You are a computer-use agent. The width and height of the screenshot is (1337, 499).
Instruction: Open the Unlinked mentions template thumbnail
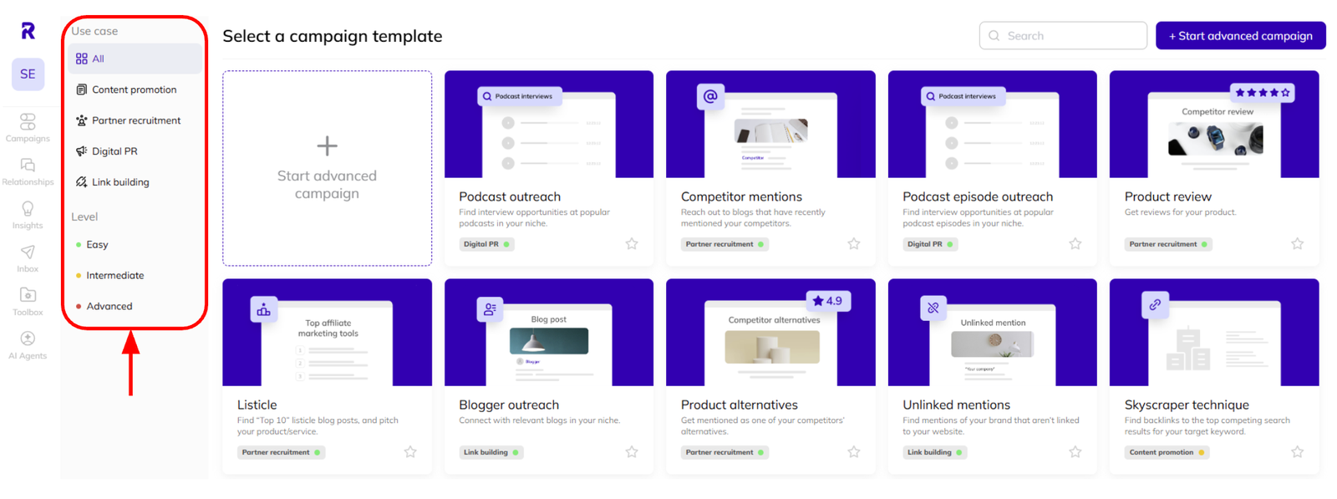coord(993,333)
